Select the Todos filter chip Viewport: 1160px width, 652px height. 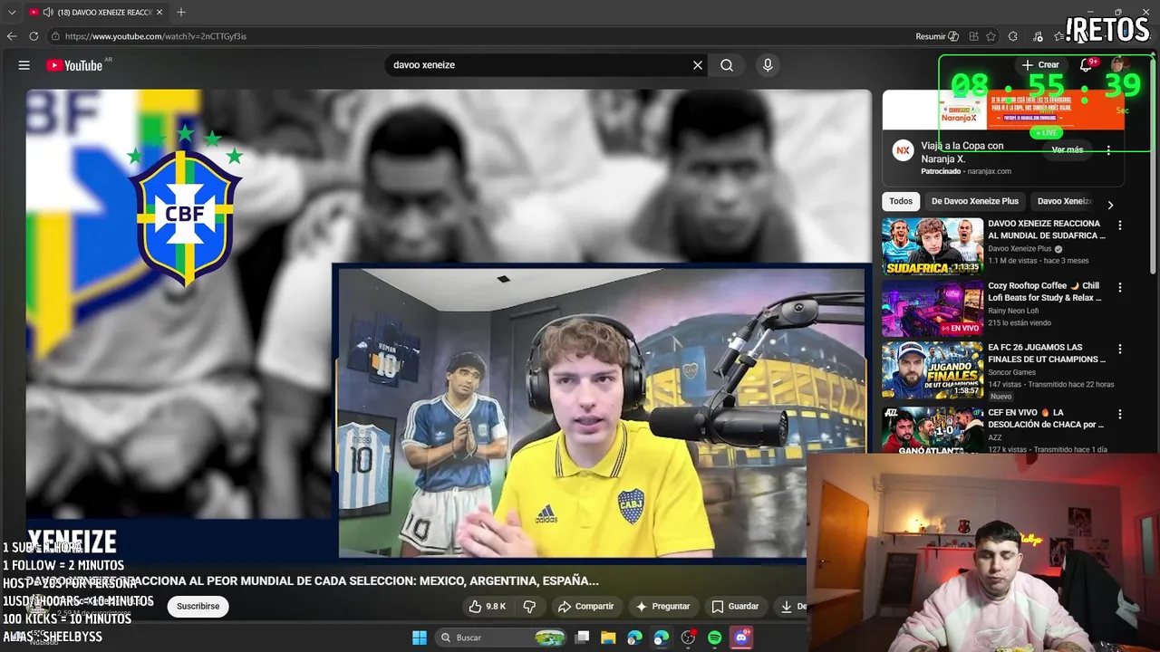(x=901, y=201)
